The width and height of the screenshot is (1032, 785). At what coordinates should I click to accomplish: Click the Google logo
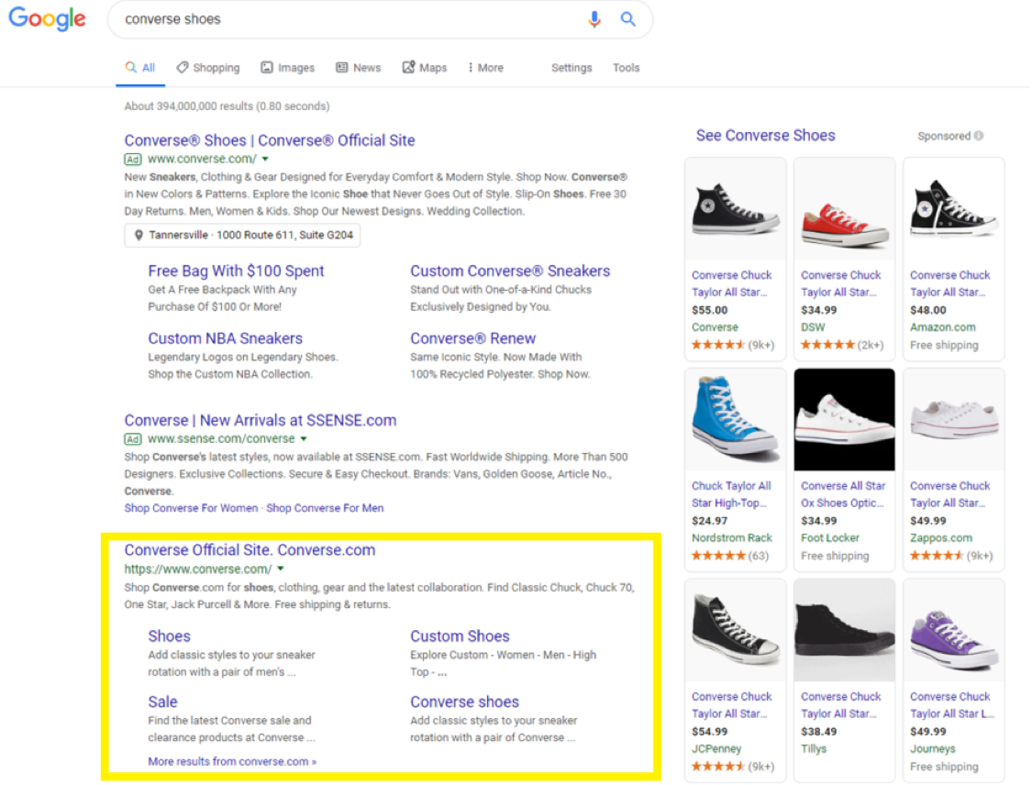point(47,19)
